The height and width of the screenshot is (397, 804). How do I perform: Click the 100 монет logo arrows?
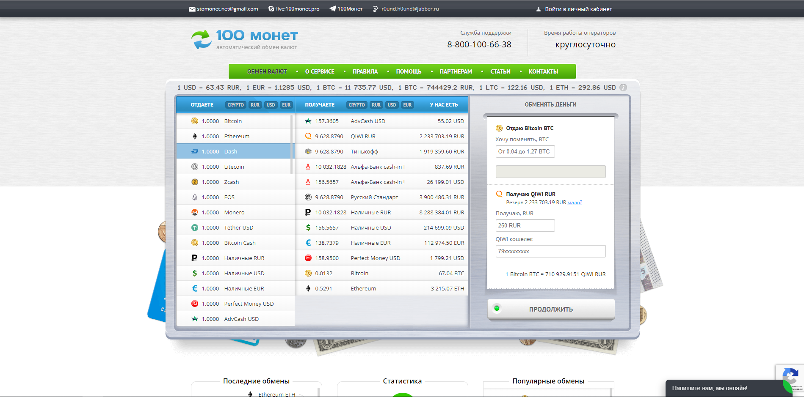[x=202, y=39]
